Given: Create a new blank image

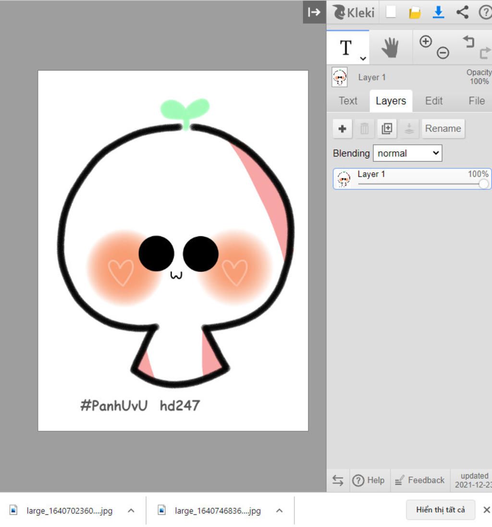Looking at the screenshot, I should [x=391, y=12].
